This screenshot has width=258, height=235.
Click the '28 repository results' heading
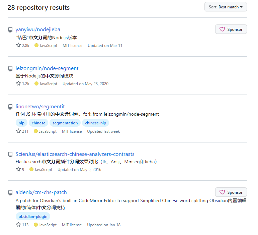click(x=39, y=8)
